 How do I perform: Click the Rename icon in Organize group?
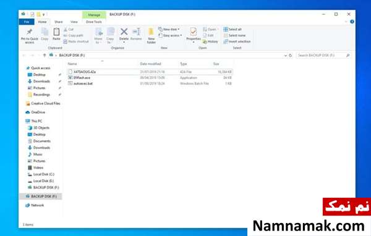pyautogui.click(x=136, y=32)
